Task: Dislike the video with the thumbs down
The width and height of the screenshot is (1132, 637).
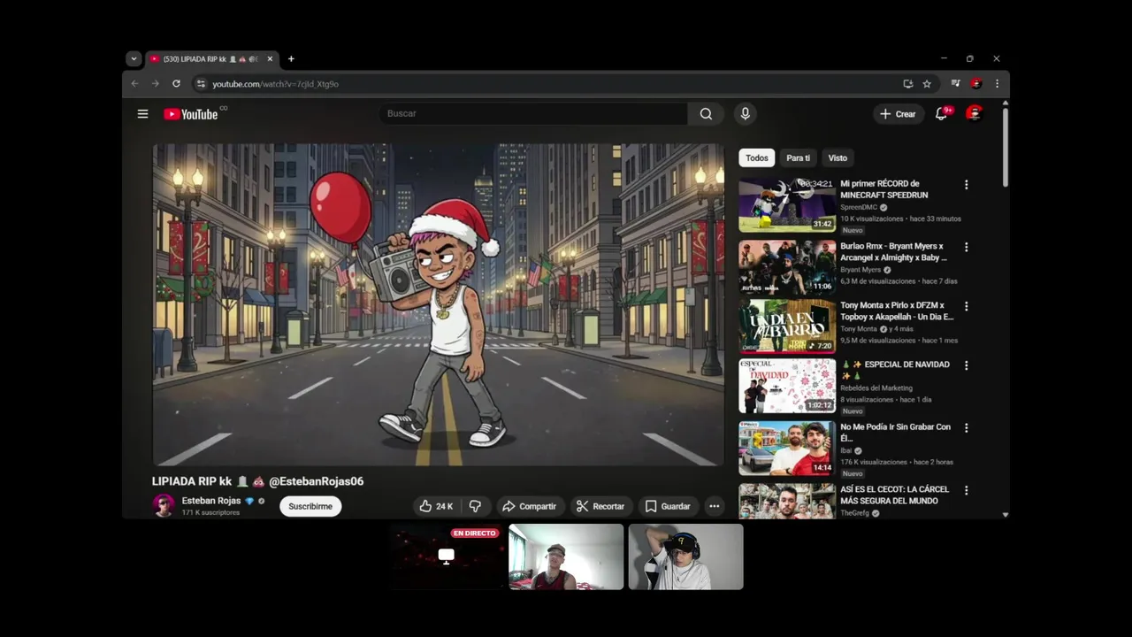Action: pos(475,506)
